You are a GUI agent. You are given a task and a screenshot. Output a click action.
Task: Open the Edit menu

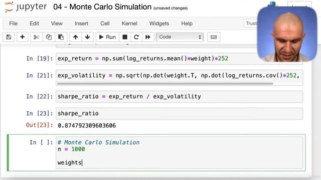pyautogui.click(x=34, y=23)
